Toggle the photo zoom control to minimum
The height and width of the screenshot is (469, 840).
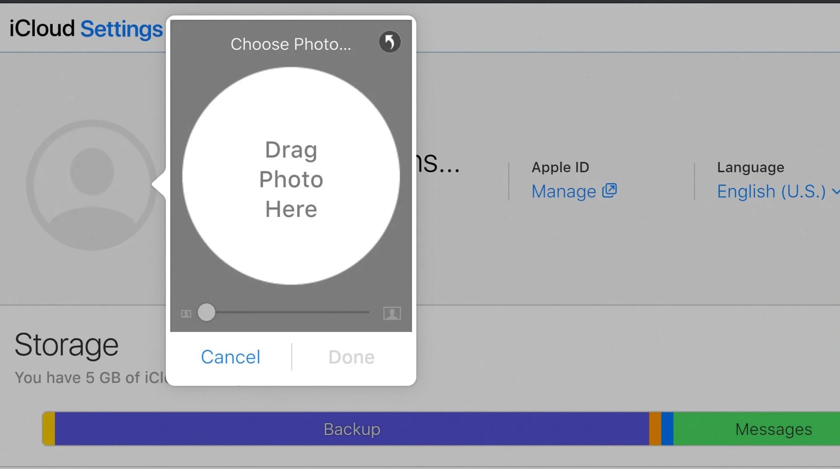[x=206, y=312]
